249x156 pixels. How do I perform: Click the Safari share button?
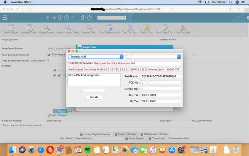click(x=230, y=9)
